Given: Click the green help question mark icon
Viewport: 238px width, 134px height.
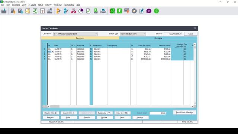Looking at the screenshot, I should 156,11.
